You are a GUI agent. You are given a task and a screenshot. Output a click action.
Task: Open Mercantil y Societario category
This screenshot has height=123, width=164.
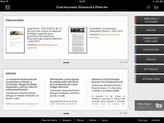(149, 20)
